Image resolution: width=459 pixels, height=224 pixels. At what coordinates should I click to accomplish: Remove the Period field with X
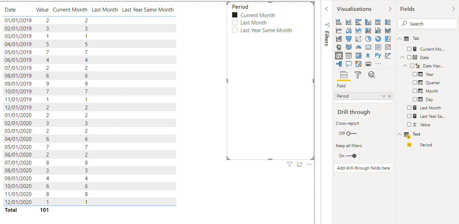tap(389, 96)
